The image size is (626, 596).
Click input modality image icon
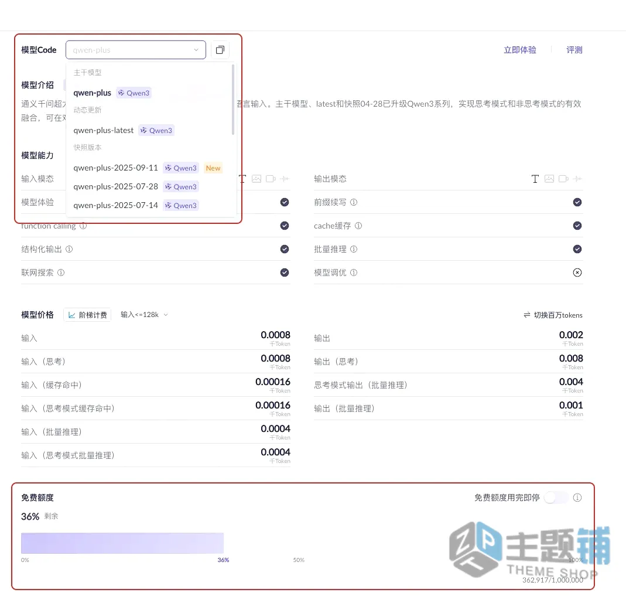pos(256,179)
